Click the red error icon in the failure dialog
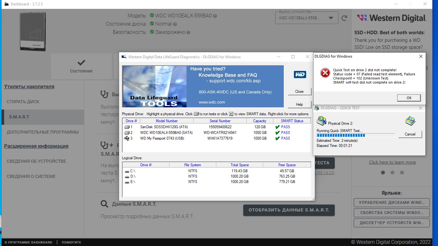This screenshot has height=246, width=438. pos(325,73)
